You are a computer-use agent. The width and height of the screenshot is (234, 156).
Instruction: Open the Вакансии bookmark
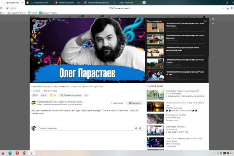point(48,13)
